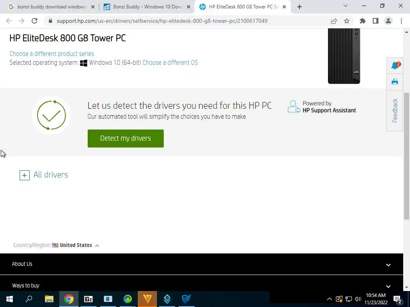Open the clock showing 10:54 AM
410x307 pixels.
(x=376, y=299)
